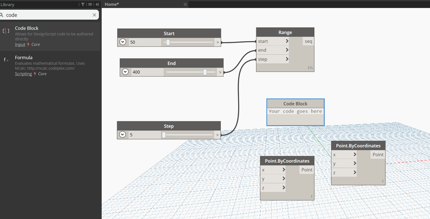430x219 pixels.
Task: Click the Step slider handle
Action: pyautogui.click(x=164, y=134)
